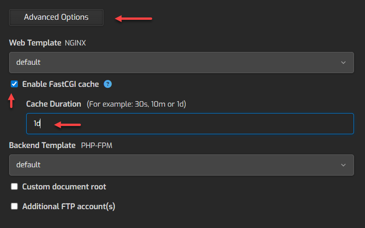Click the "Cache Duration" field label
This screenshot has height=228, width=365.
(x=53, y=104)
